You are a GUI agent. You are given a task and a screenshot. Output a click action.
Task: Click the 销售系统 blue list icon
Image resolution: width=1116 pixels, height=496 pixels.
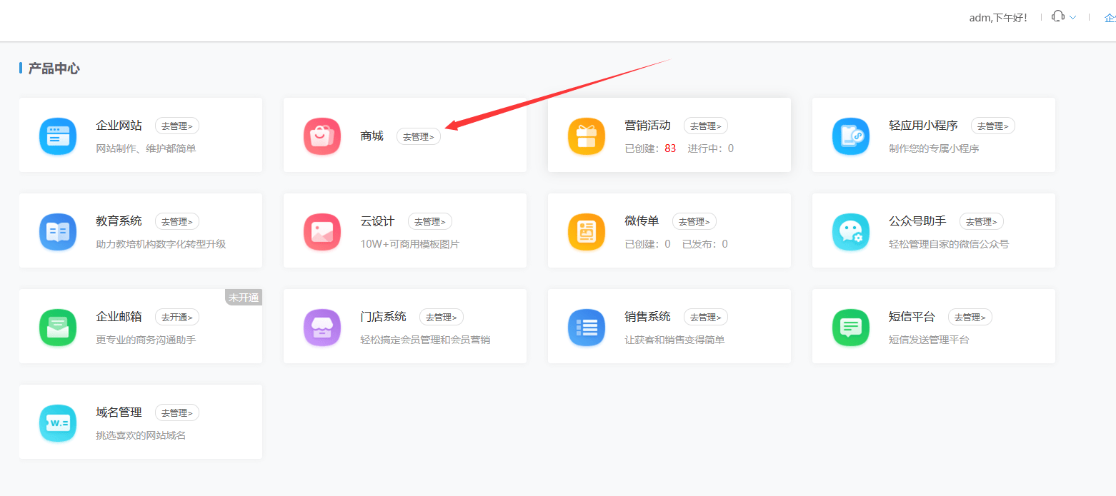(x=587, y=327)
